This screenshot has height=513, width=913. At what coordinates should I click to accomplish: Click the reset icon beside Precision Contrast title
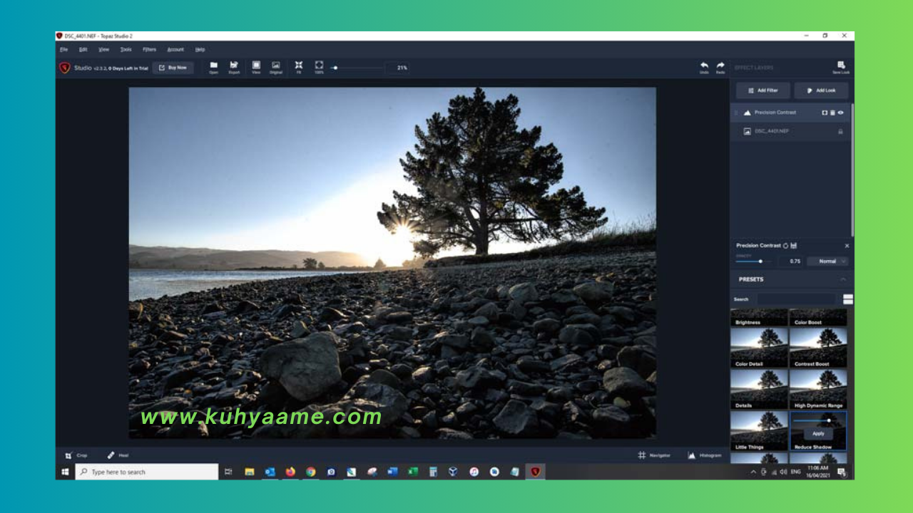click(x=786, y=246)
